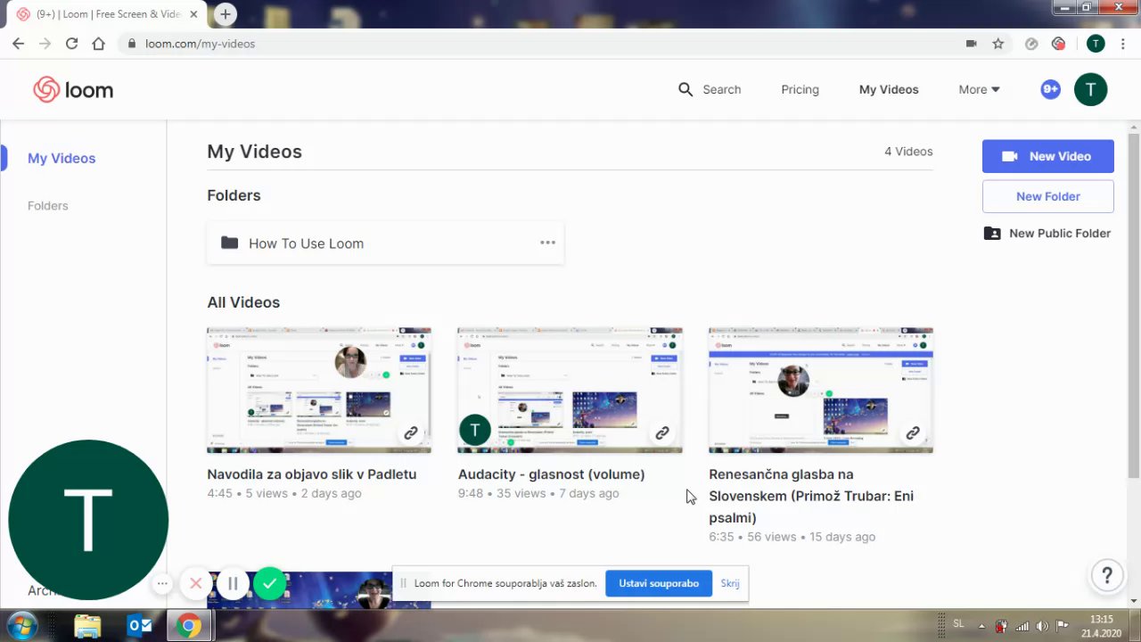Open the help question mark button

[1107, 575]
